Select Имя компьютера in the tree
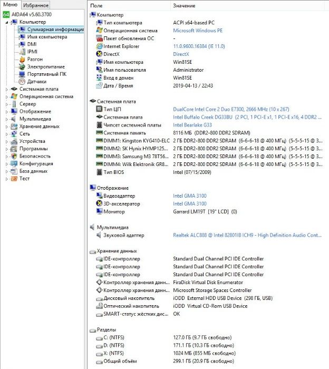329x369 pixels. point(47,37)
